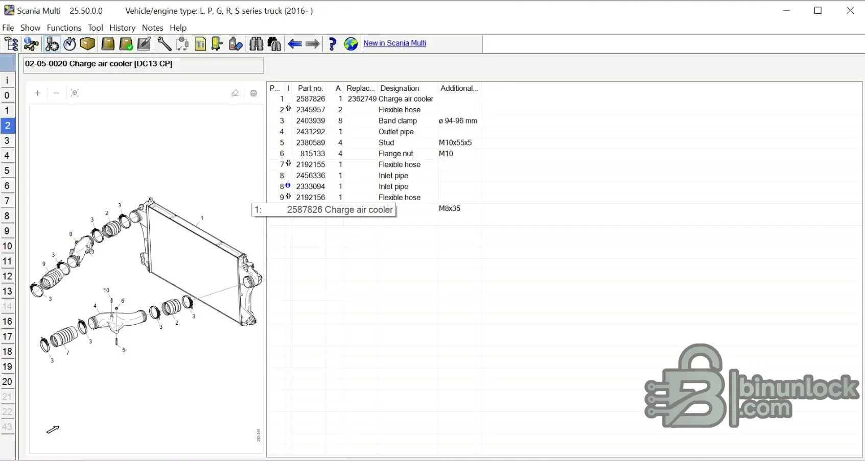
Task: Switch to main group 5 in the left sidebar
Action: pyautogui.click(x=7, y=171)
